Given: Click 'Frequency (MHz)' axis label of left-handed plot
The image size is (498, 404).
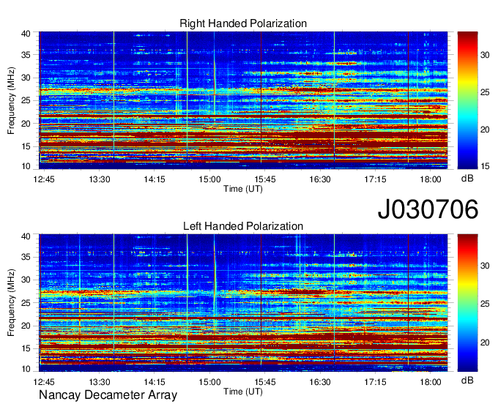Looking at the screenshot, I should pos(11,303).
